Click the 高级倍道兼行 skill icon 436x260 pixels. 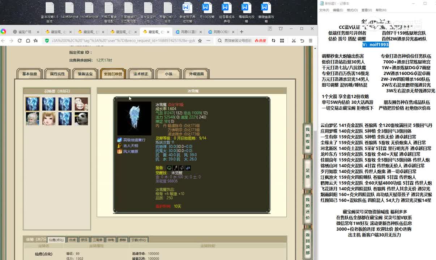coord(120,140)
